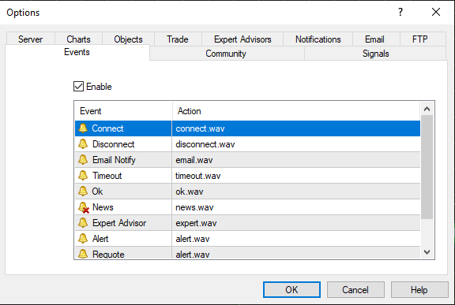Click the disabled bell icon for News
455x305 pixels.
pos(84,207)
